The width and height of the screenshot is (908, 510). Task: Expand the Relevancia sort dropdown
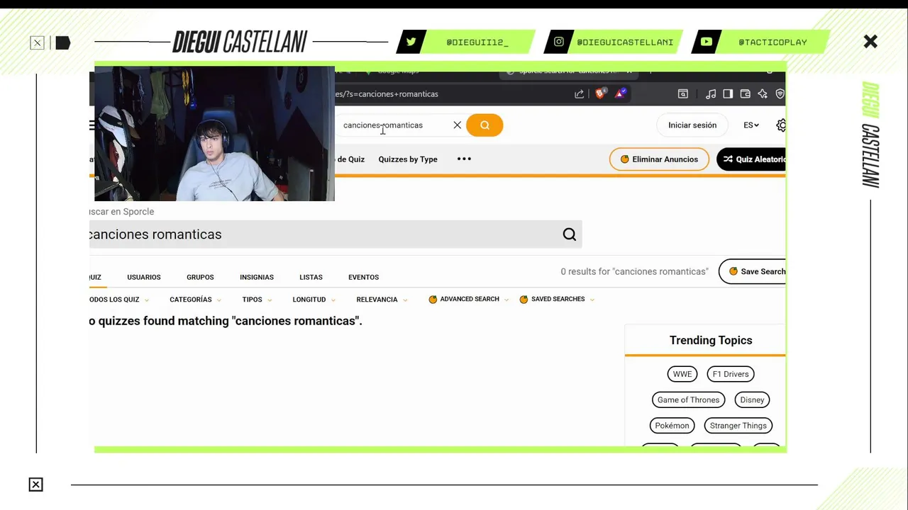[382, 300]
